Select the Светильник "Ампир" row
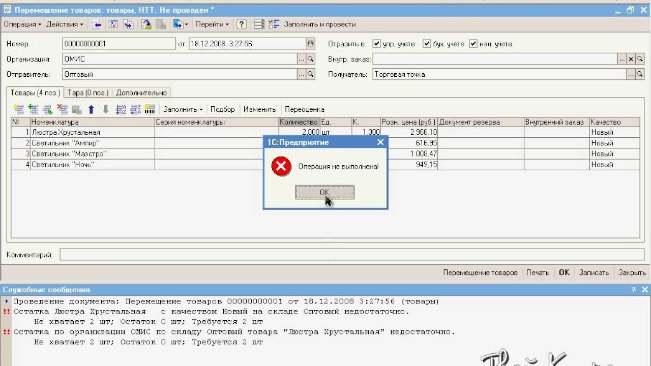651x366 pixels. click(325, 143)
